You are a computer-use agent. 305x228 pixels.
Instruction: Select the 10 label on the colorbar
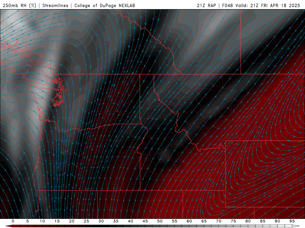(42, 221)
